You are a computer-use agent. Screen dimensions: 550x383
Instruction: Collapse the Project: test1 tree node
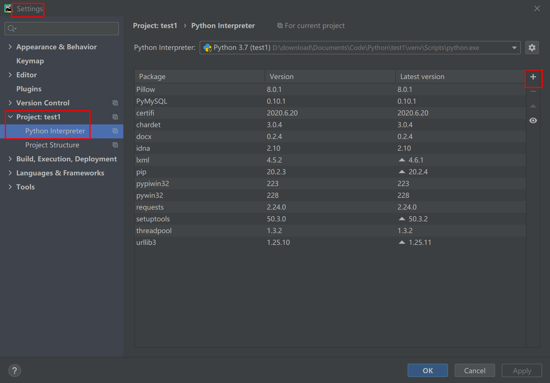click(10, 117)
